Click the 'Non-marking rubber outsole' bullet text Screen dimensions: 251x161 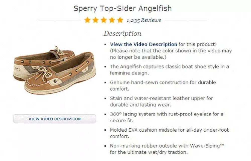167,149
